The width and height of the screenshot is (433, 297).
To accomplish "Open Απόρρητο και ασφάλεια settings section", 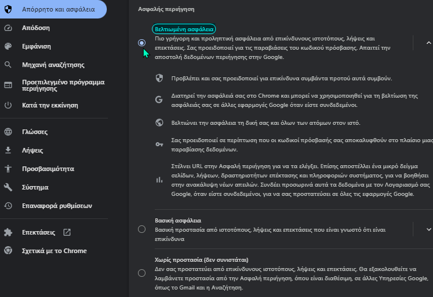I will (x=53, y=9).
